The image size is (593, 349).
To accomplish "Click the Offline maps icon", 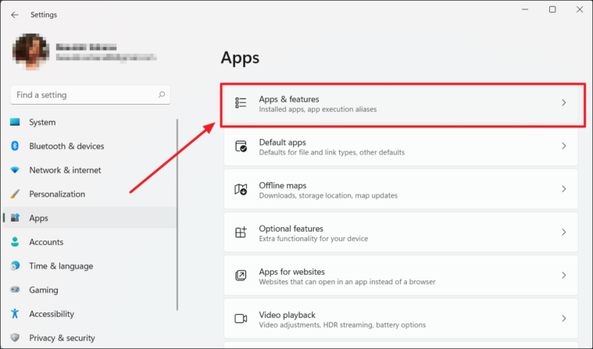I will [241, 189].
